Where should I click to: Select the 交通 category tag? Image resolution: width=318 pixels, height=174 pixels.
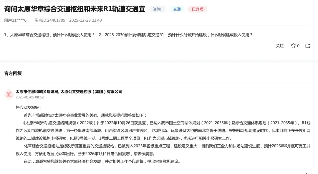pos(177,9)
